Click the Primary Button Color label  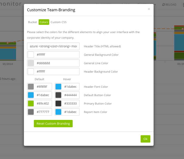[98, 103]
